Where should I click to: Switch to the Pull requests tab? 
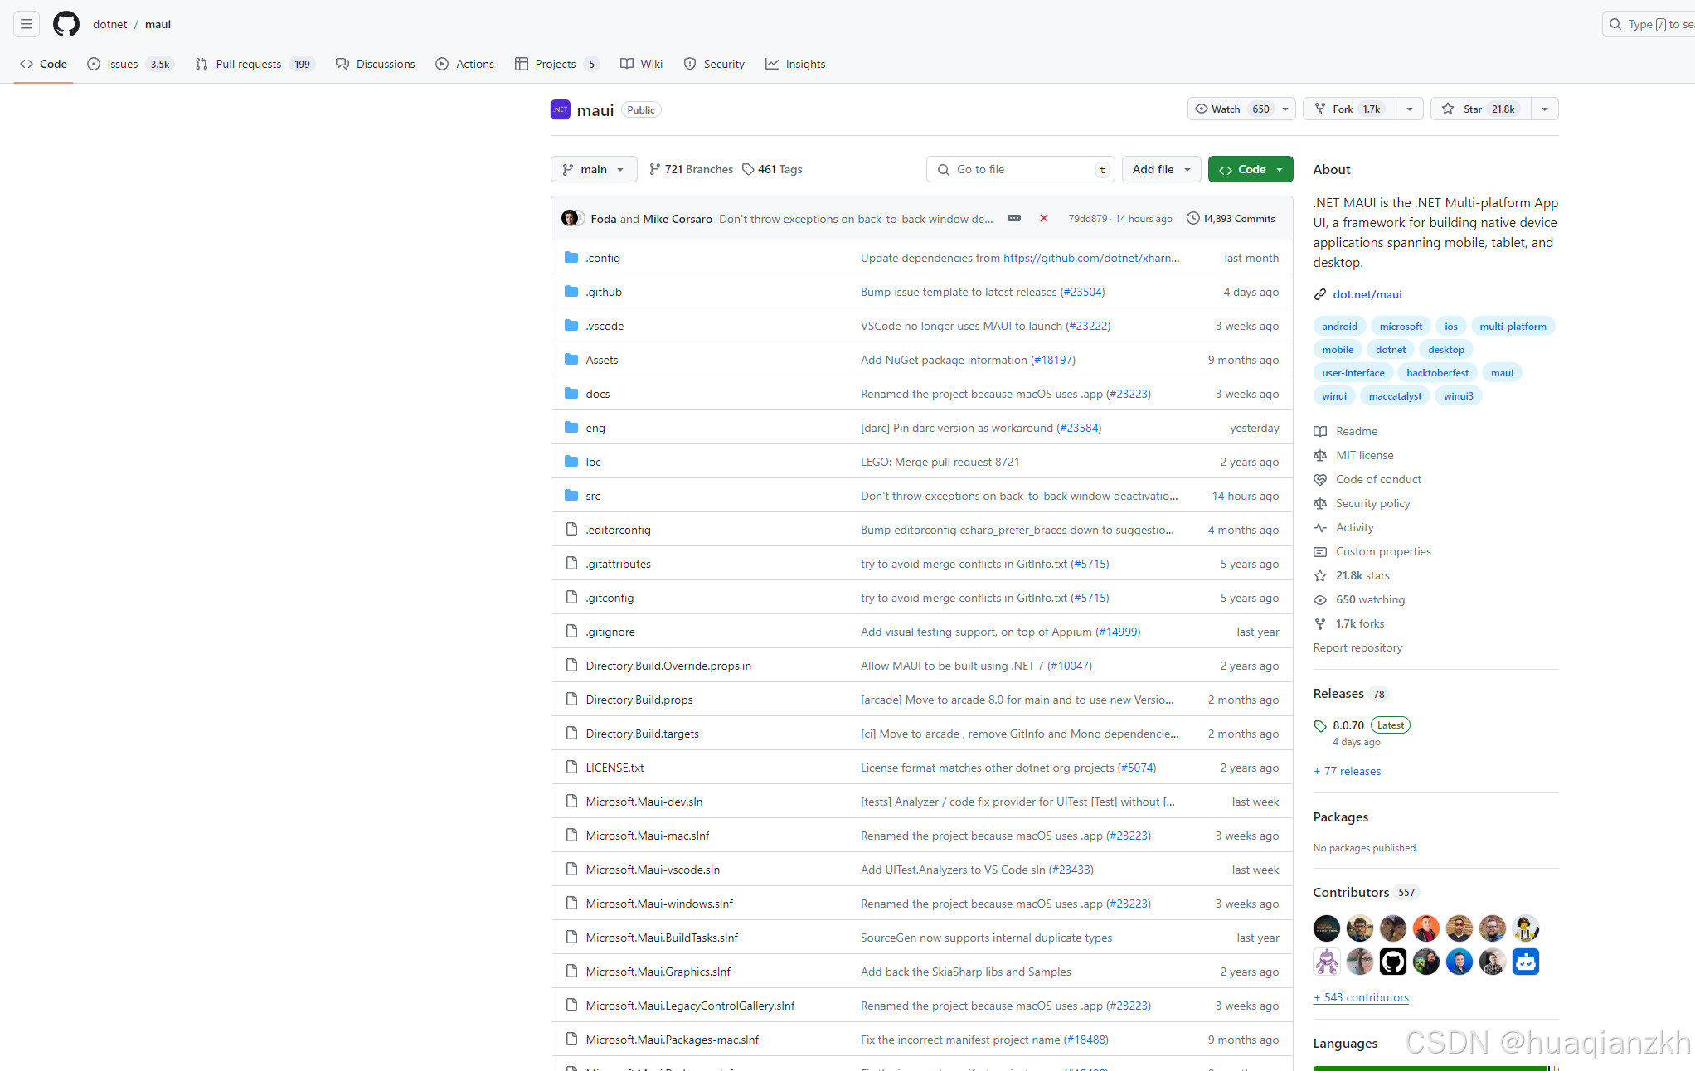click(x=255, y=64)
